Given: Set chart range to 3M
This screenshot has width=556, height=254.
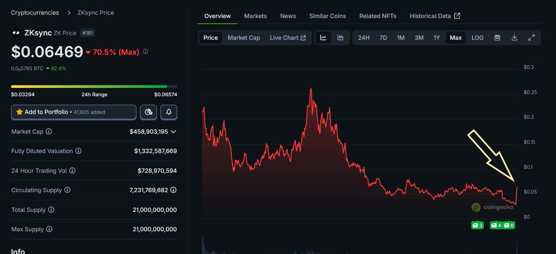Looking at the screenshot, I should click(419, 38).
